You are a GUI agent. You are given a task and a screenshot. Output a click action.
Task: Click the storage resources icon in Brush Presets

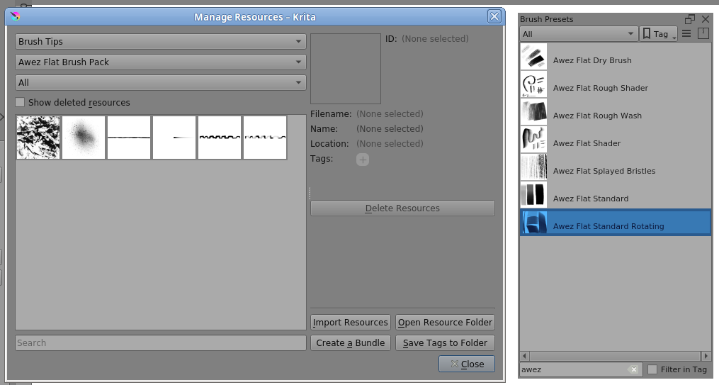pyautogui.click(x=703, y=33)
